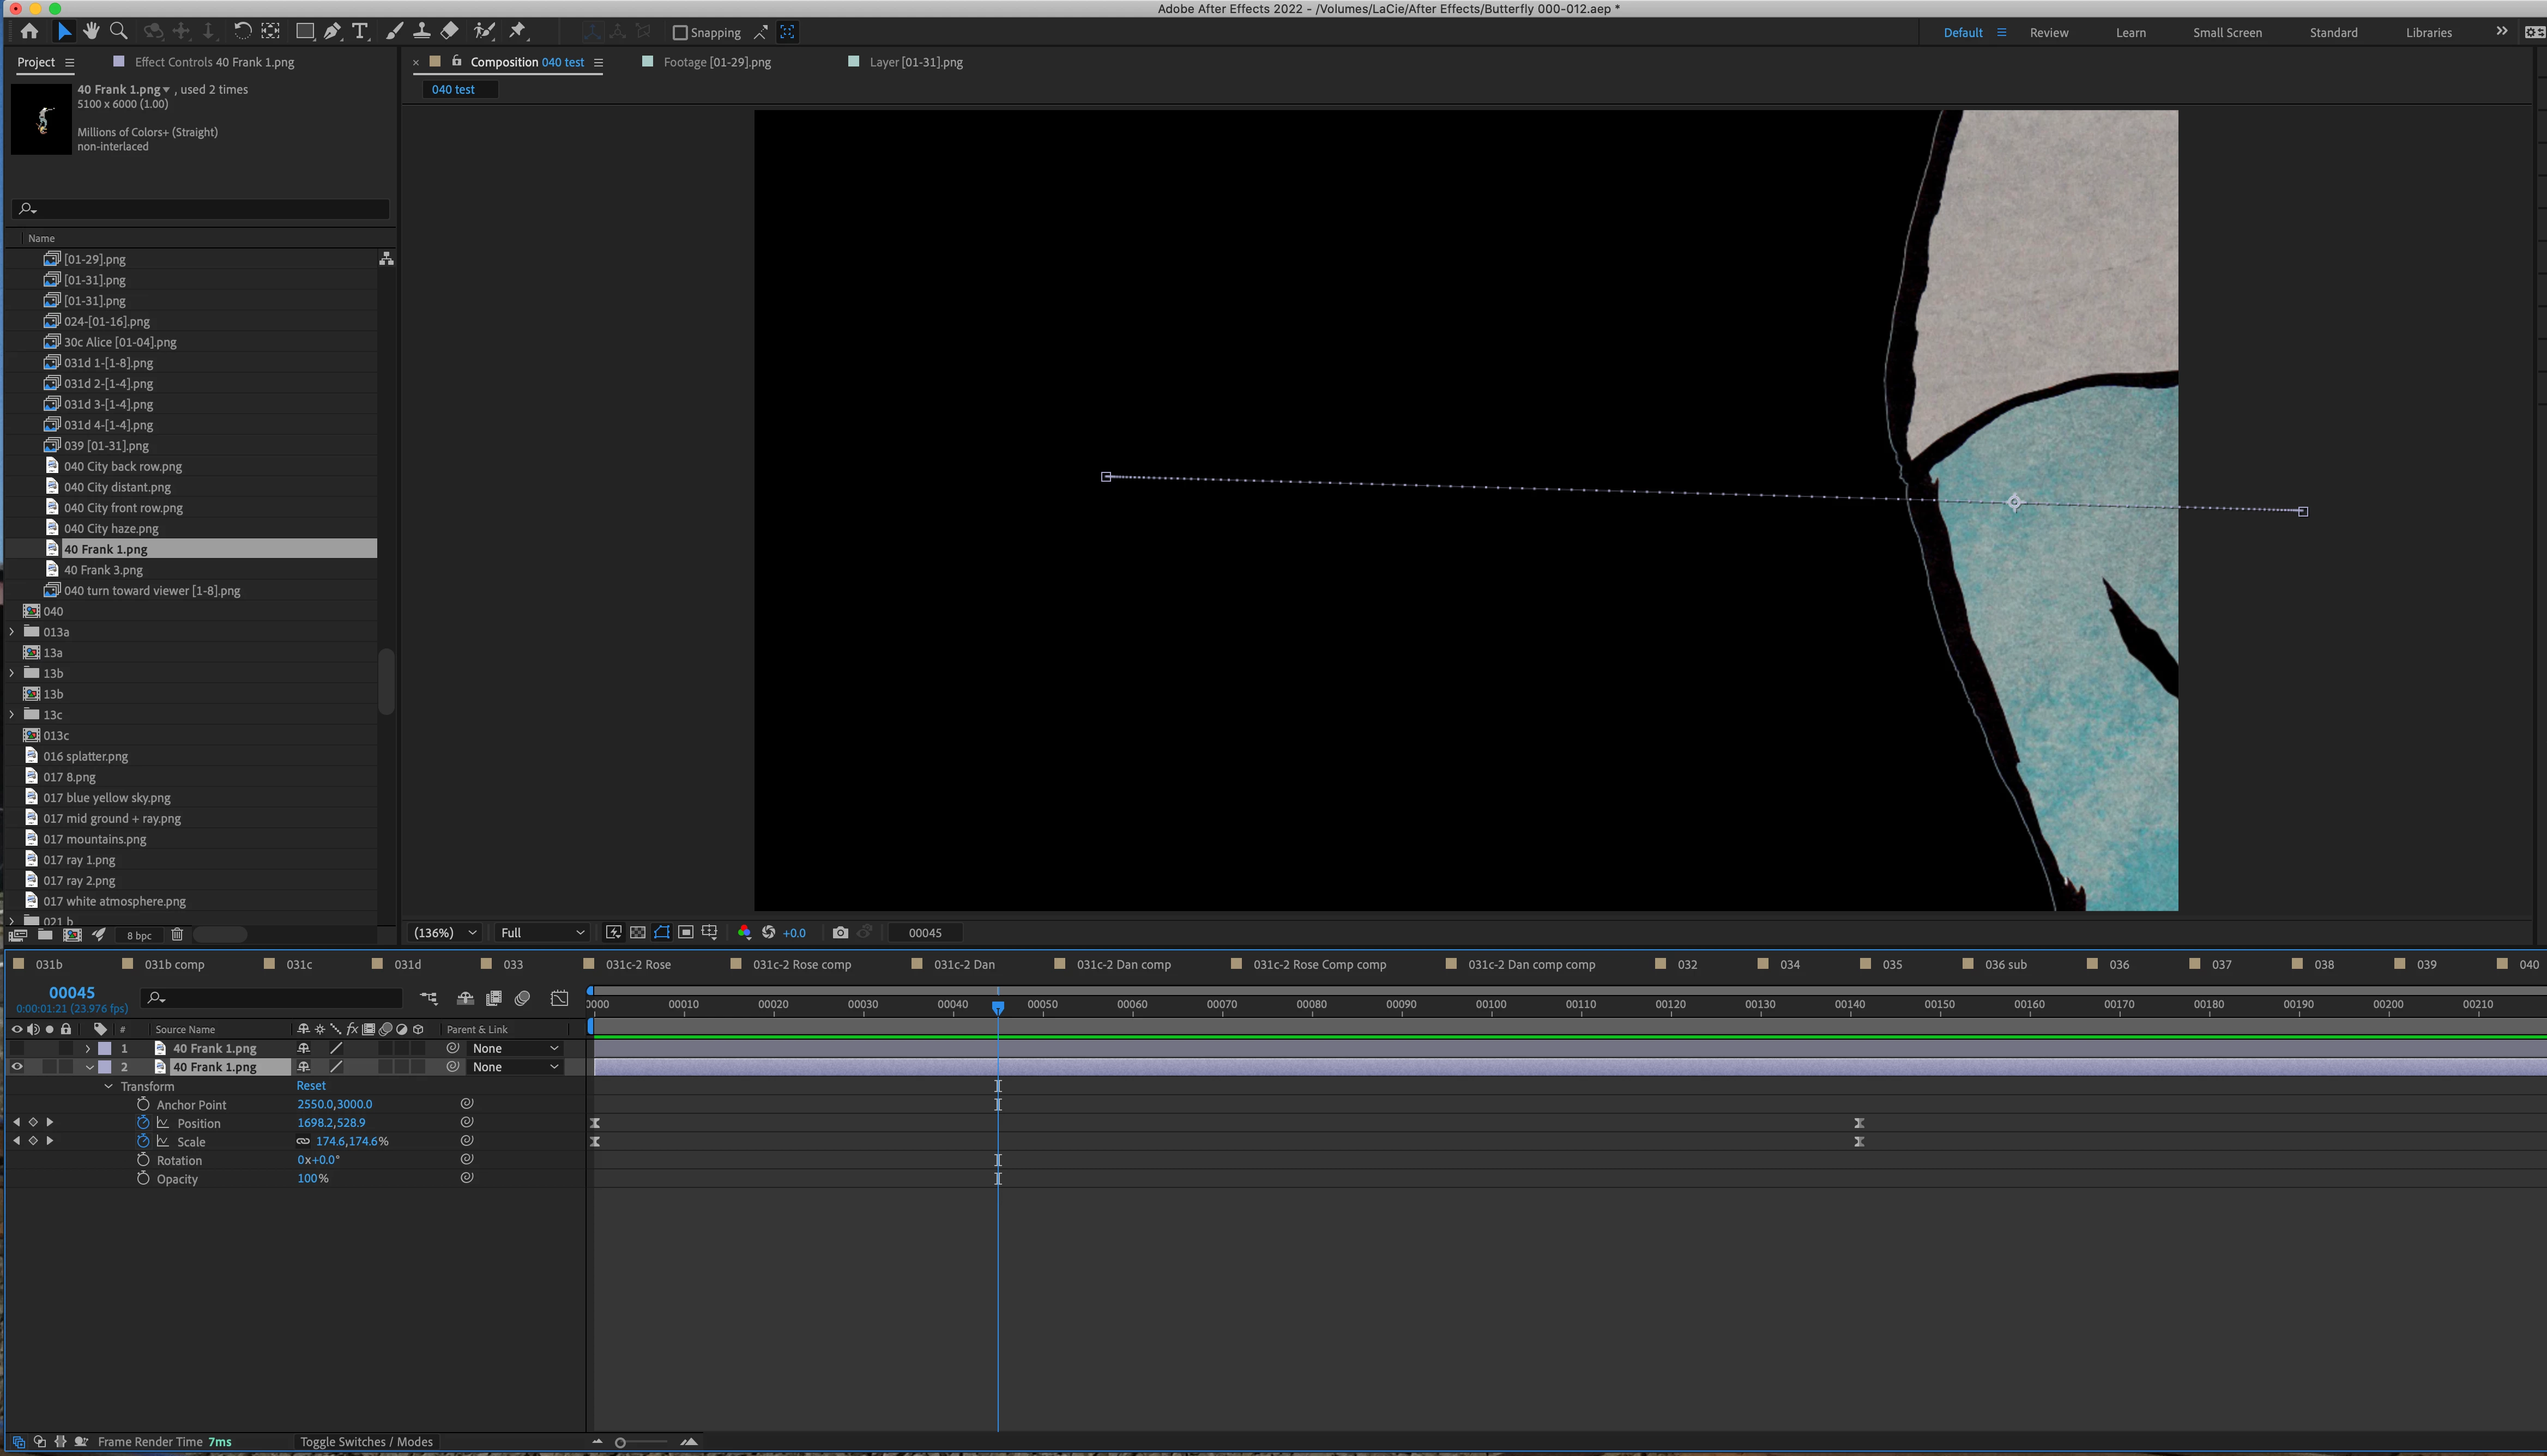Enable the Snapping checkbox

tap(680, 33)
